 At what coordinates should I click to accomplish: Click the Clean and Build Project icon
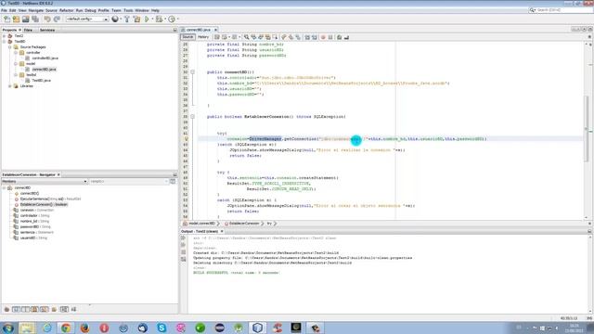136,19
